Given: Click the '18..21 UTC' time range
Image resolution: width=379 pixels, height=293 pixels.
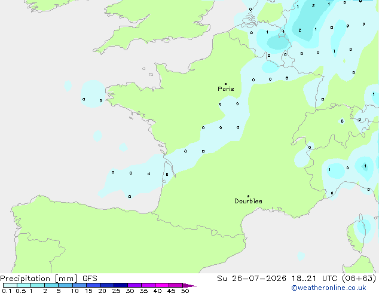Looking at the screenshot, I should point(314,279).
